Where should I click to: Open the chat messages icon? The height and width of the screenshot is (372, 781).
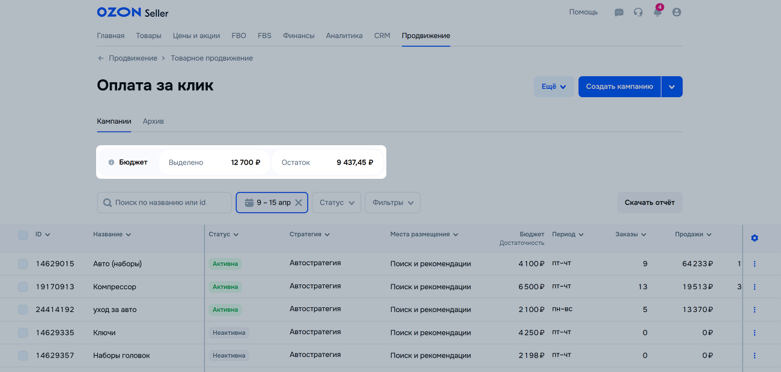coord(619,12)
